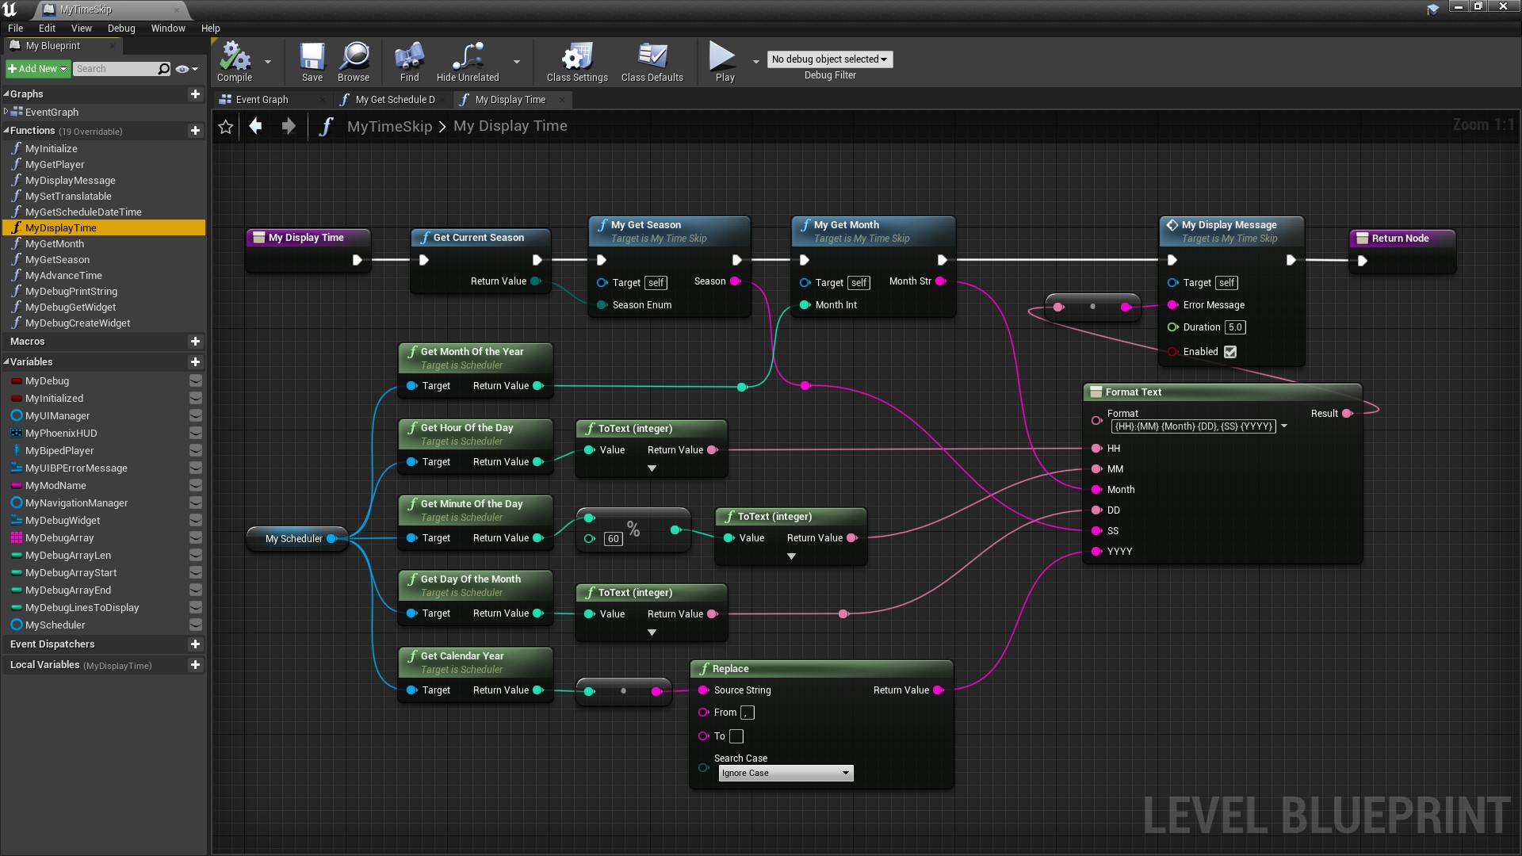Click MyTimeSkip breadcrumb link
The image size is (1522, 856).
click(x=389, y=126)
